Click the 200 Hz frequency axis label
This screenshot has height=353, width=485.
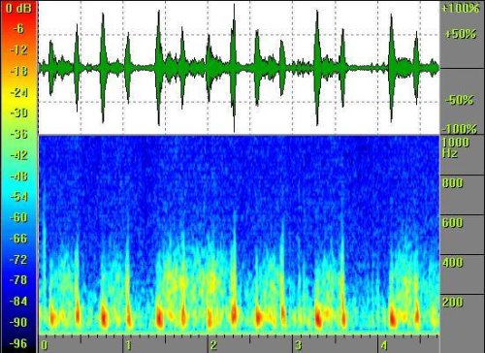[453, 303]
